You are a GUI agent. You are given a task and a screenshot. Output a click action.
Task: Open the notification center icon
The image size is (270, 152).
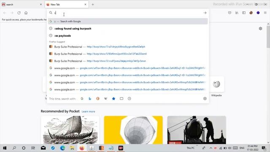click(264, 148)
